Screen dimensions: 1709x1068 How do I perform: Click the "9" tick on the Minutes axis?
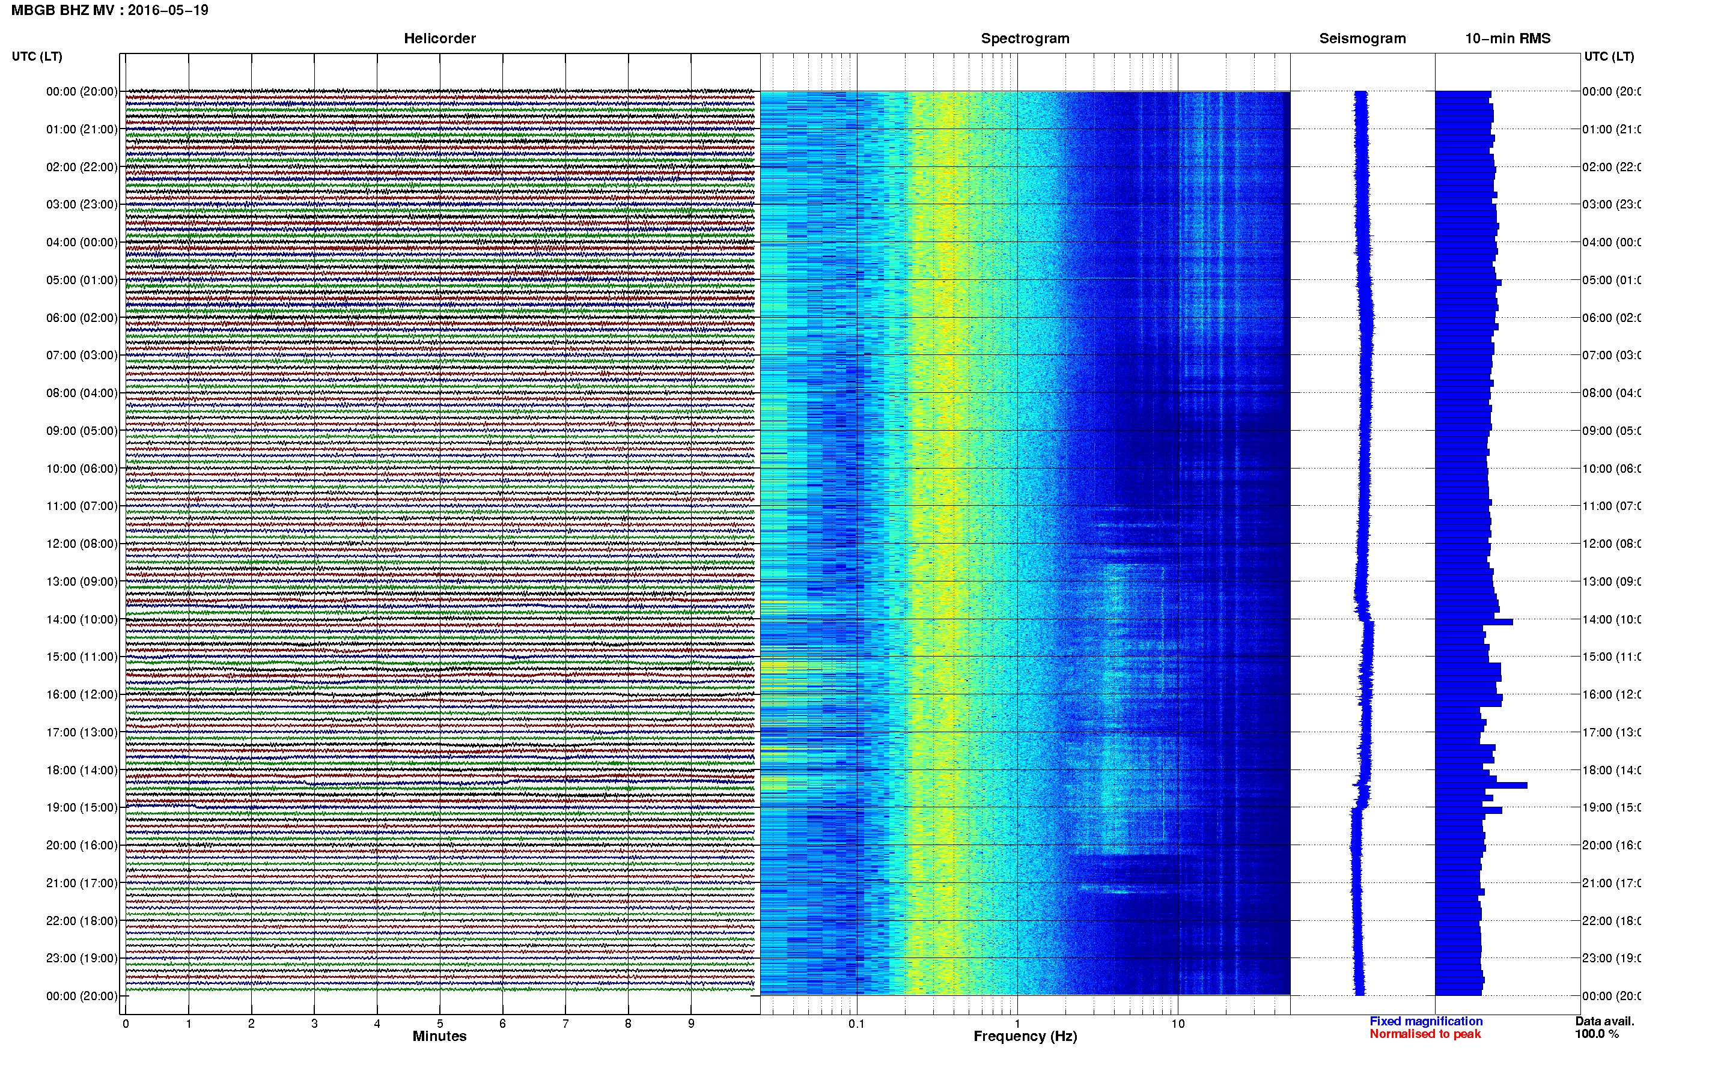[x=691, y=1024]
